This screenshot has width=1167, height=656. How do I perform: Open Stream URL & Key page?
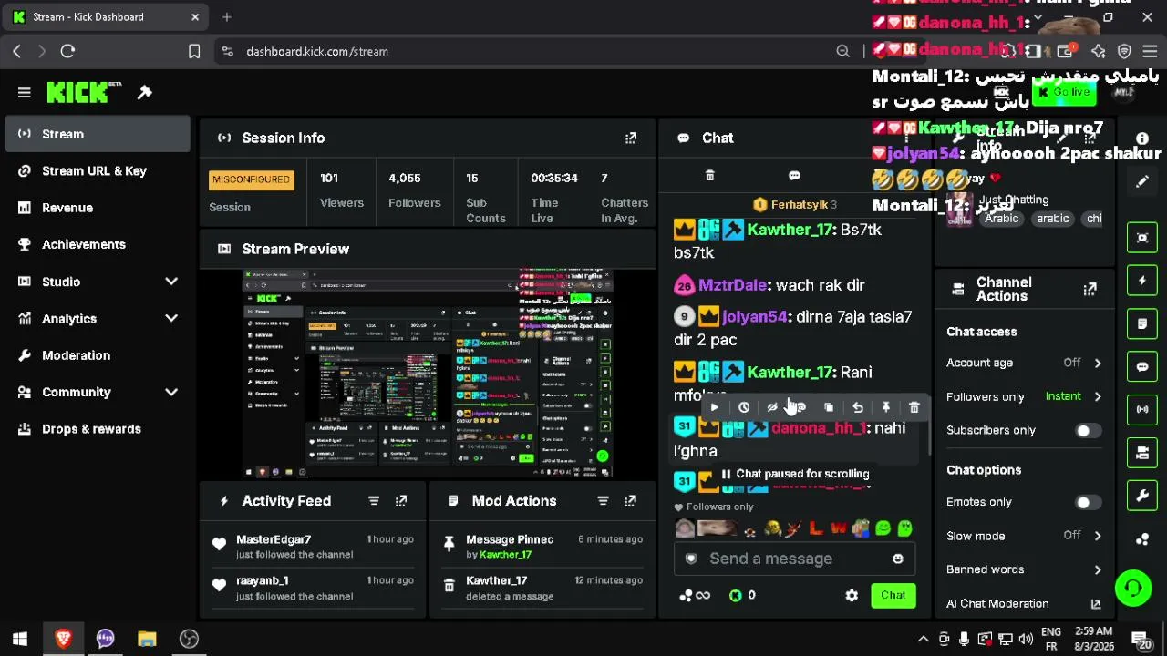(x=98, y=170)
